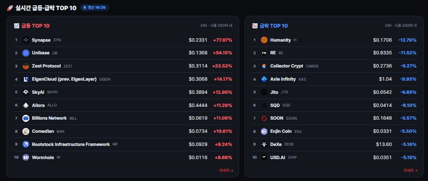The height and width of the screenshot is (181, 428).
Task: Click the Wormhole W coin icon
Action: pos(26,157)
